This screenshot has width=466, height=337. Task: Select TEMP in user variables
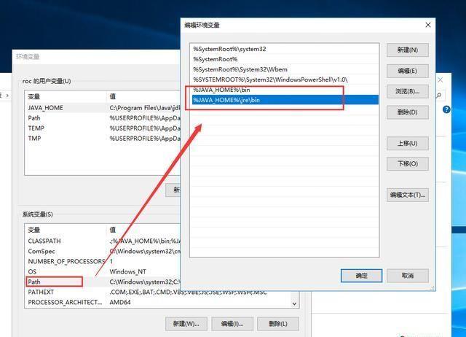point(103,128)
